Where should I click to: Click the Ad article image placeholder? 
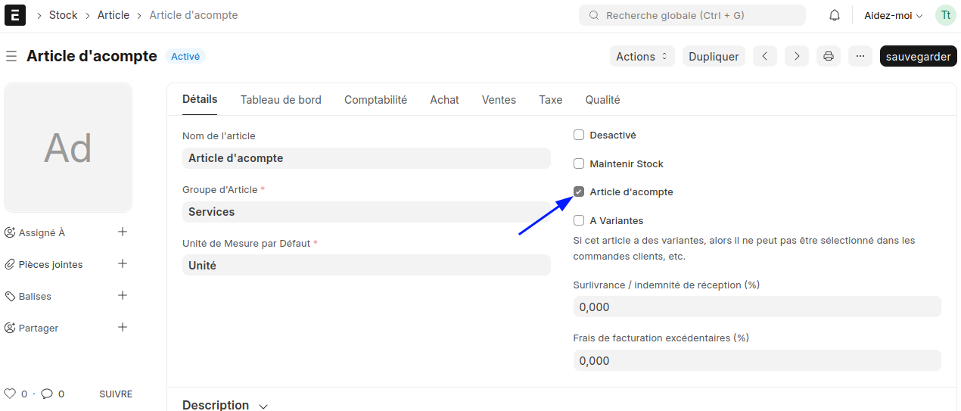coord(68,148)
